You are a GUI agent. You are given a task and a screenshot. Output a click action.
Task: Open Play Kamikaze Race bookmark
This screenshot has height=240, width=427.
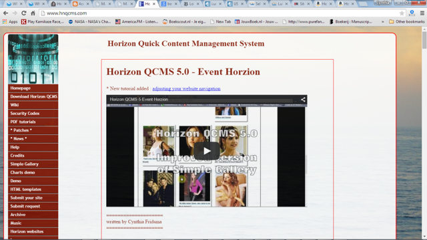coord(43,21)
